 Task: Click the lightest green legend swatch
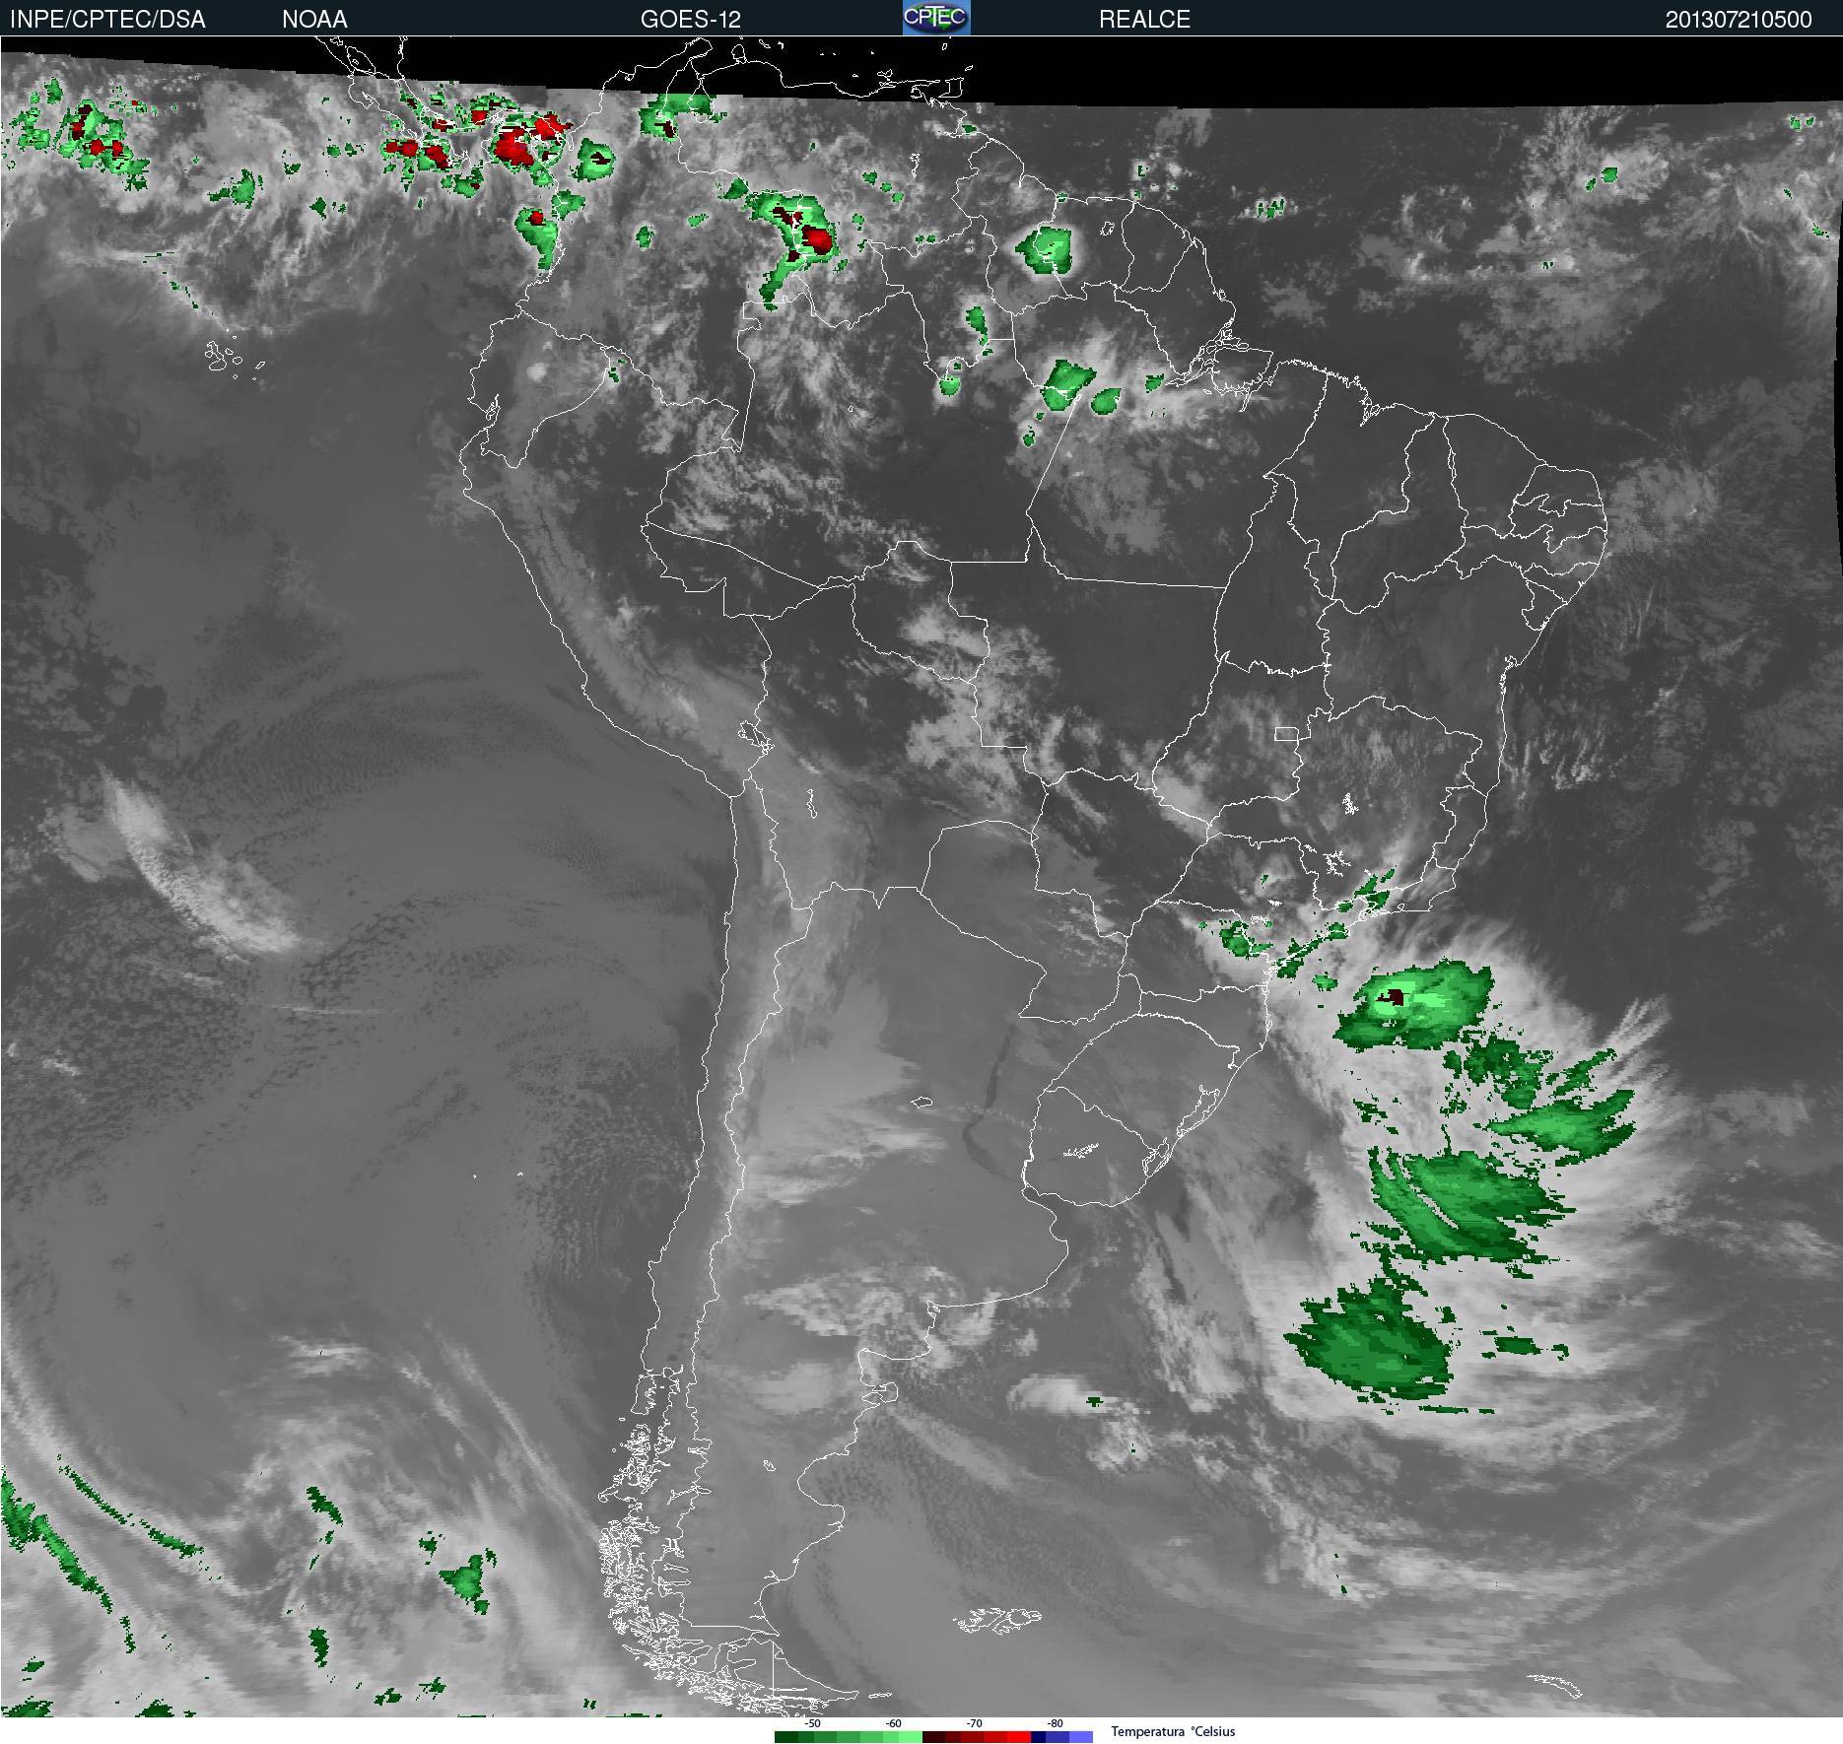(x=911, y=1737)
